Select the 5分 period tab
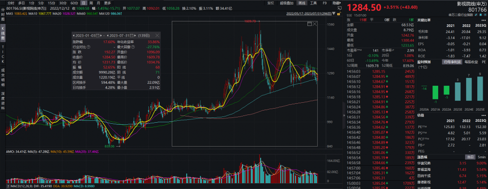 (41, 3)
